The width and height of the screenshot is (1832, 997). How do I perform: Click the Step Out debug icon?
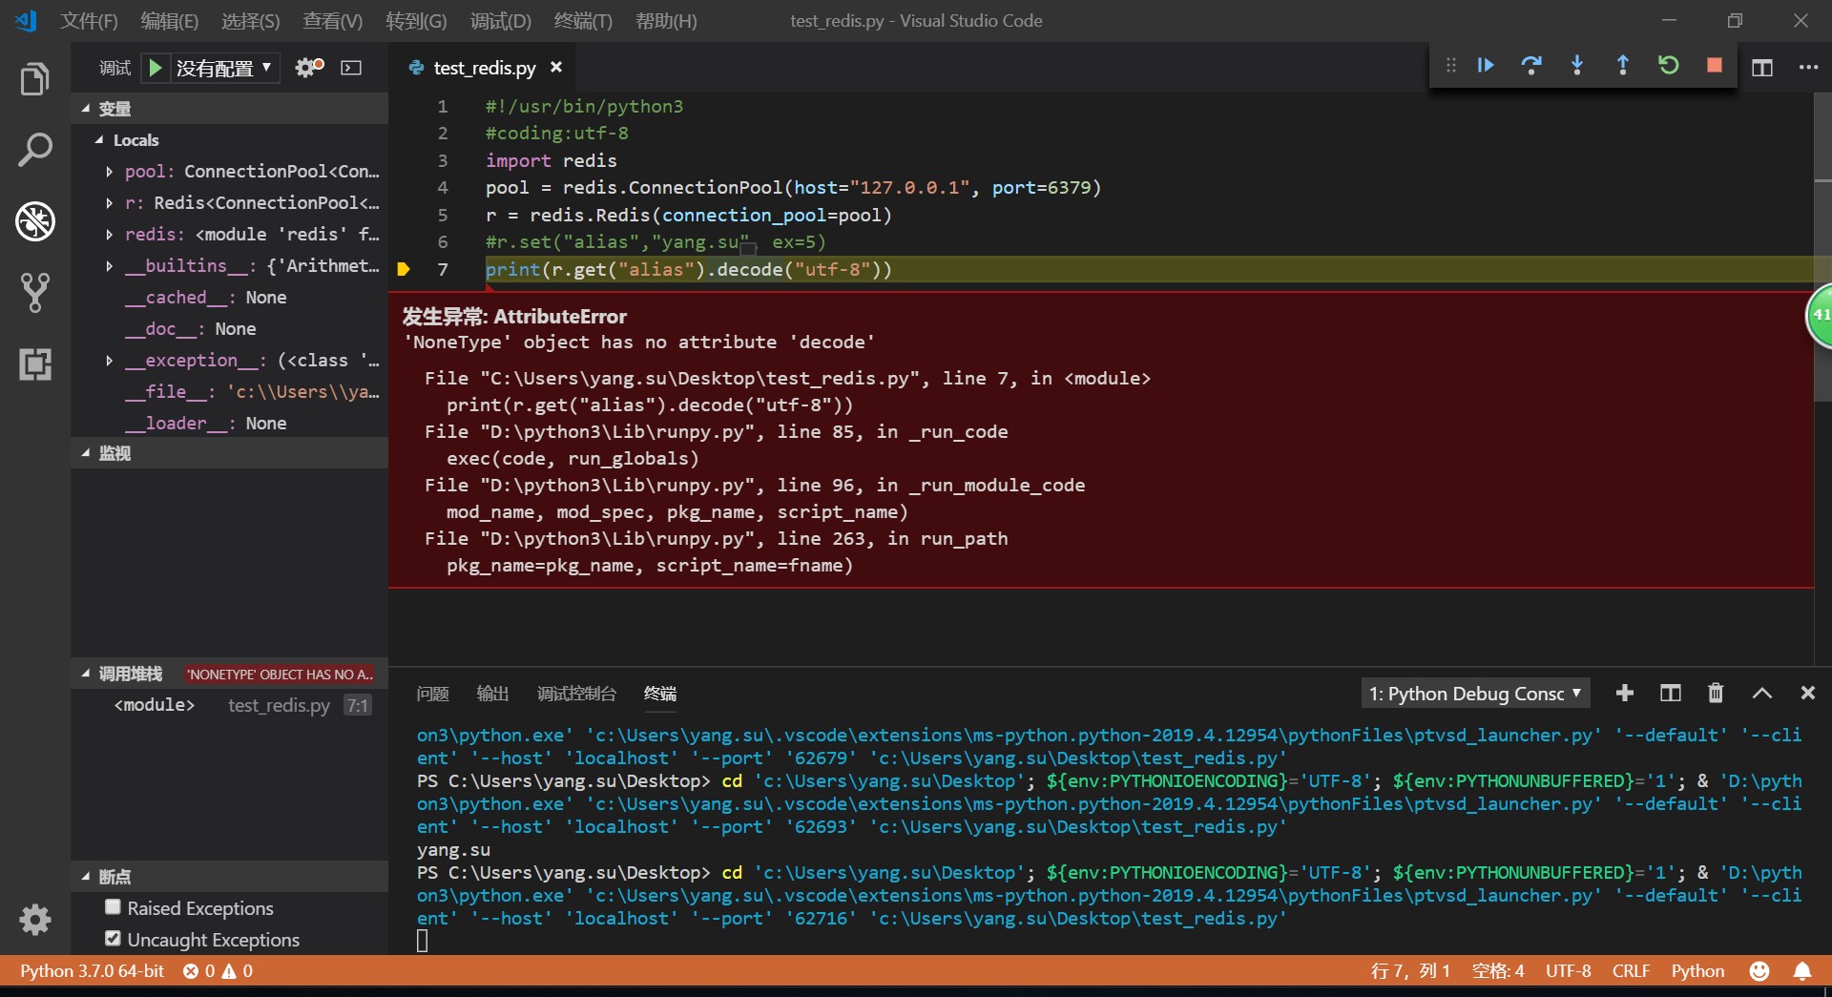(x=1623, y=65)
